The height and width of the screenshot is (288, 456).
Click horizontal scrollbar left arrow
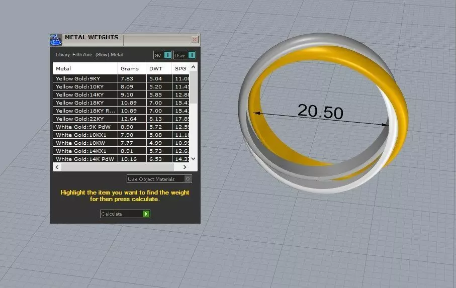tap(57, 167)
